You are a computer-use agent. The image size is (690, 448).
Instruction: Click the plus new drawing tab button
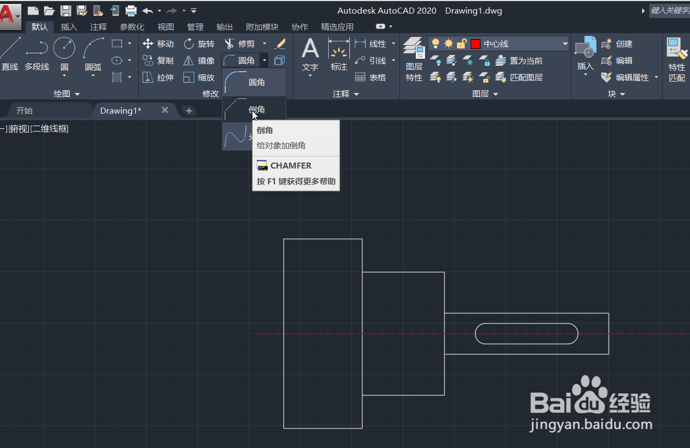(x=189, y=111)
